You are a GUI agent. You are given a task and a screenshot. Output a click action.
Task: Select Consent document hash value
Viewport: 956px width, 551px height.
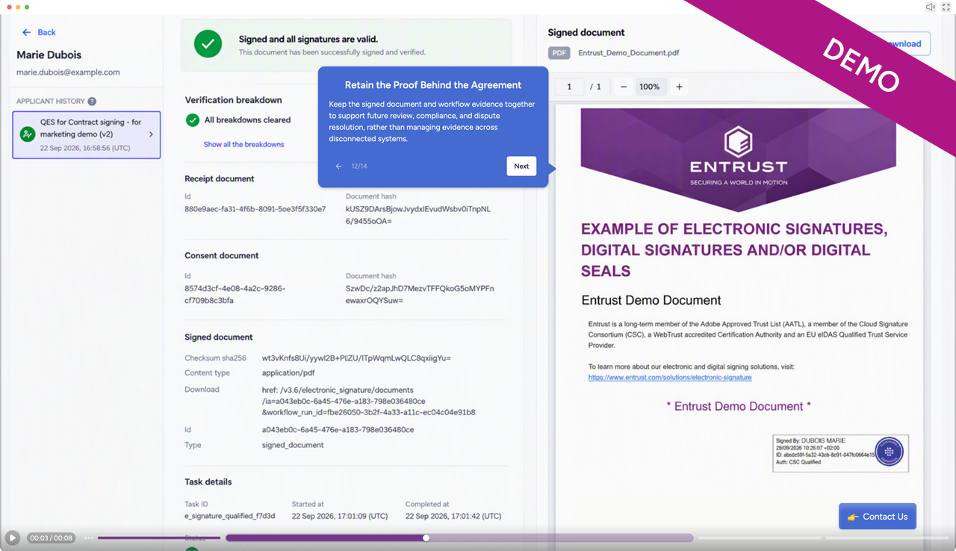point(420,294)
